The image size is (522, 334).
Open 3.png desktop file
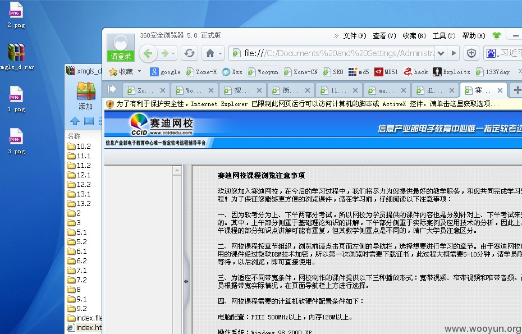16,141
